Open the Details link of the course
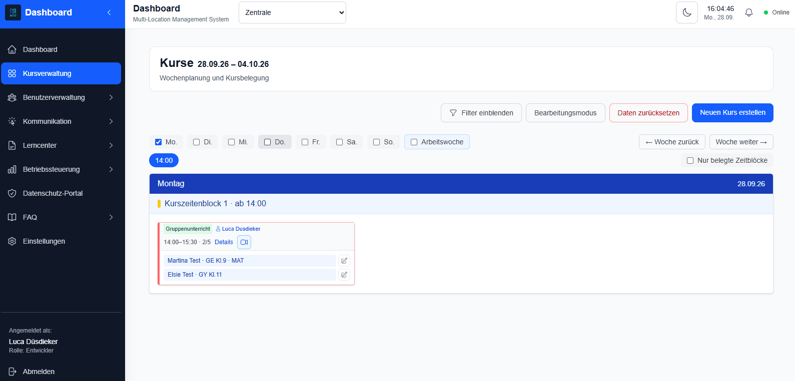 click(x=224, y=242)
